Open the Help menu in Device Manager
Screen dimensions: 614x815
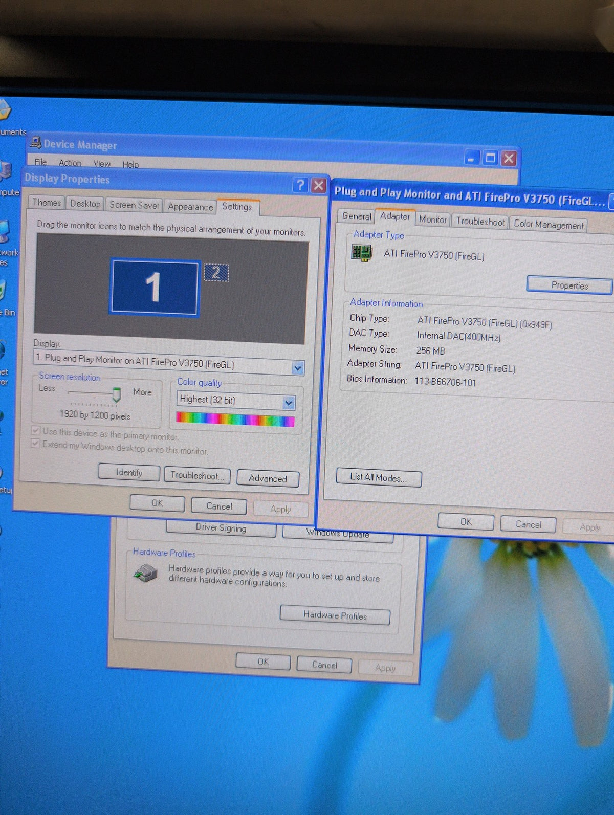pyautogui.click(x=130, y=165)
